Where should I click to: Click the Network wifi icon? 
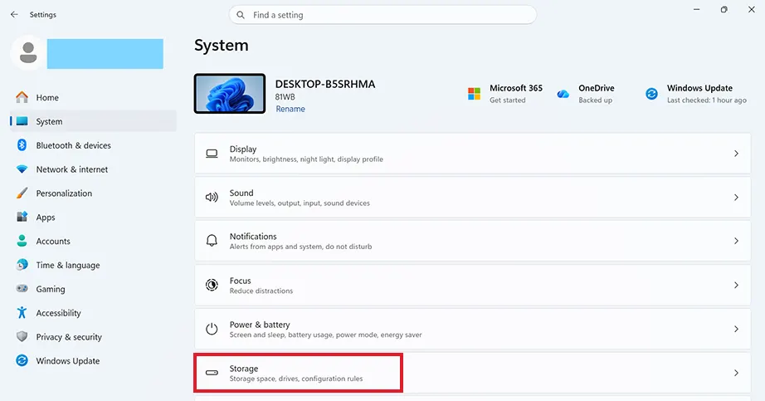coord(22,169)
